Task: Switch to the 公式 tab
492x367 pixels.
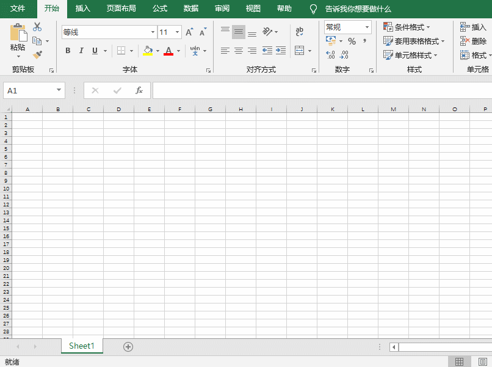Action: [160, 9]
